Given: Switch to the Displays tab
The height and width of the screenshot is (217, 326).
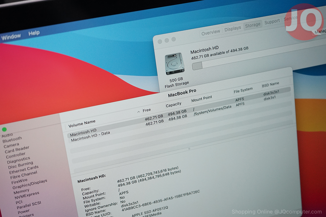Looking at the screenshot, I should (233, 28).
